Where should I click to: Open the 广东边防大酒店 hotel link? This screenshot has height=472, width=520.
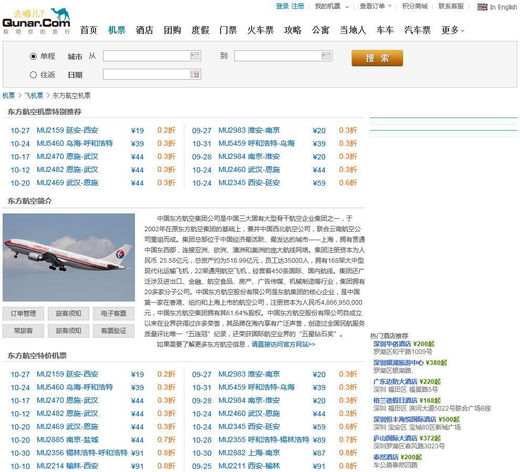(396, 382)
